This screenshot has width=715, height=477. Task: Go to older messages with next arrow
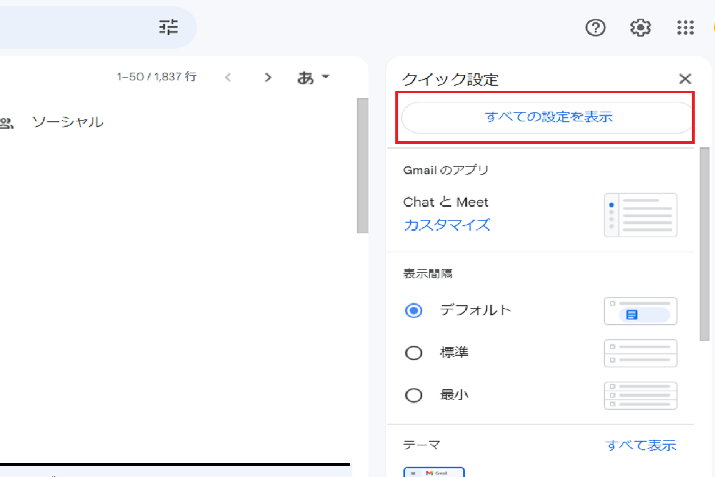pos(268,78)
